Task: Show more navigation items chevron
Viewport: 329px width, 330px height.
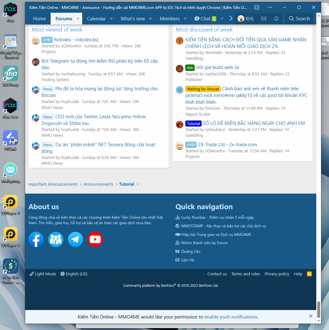Action: [231, 18]
